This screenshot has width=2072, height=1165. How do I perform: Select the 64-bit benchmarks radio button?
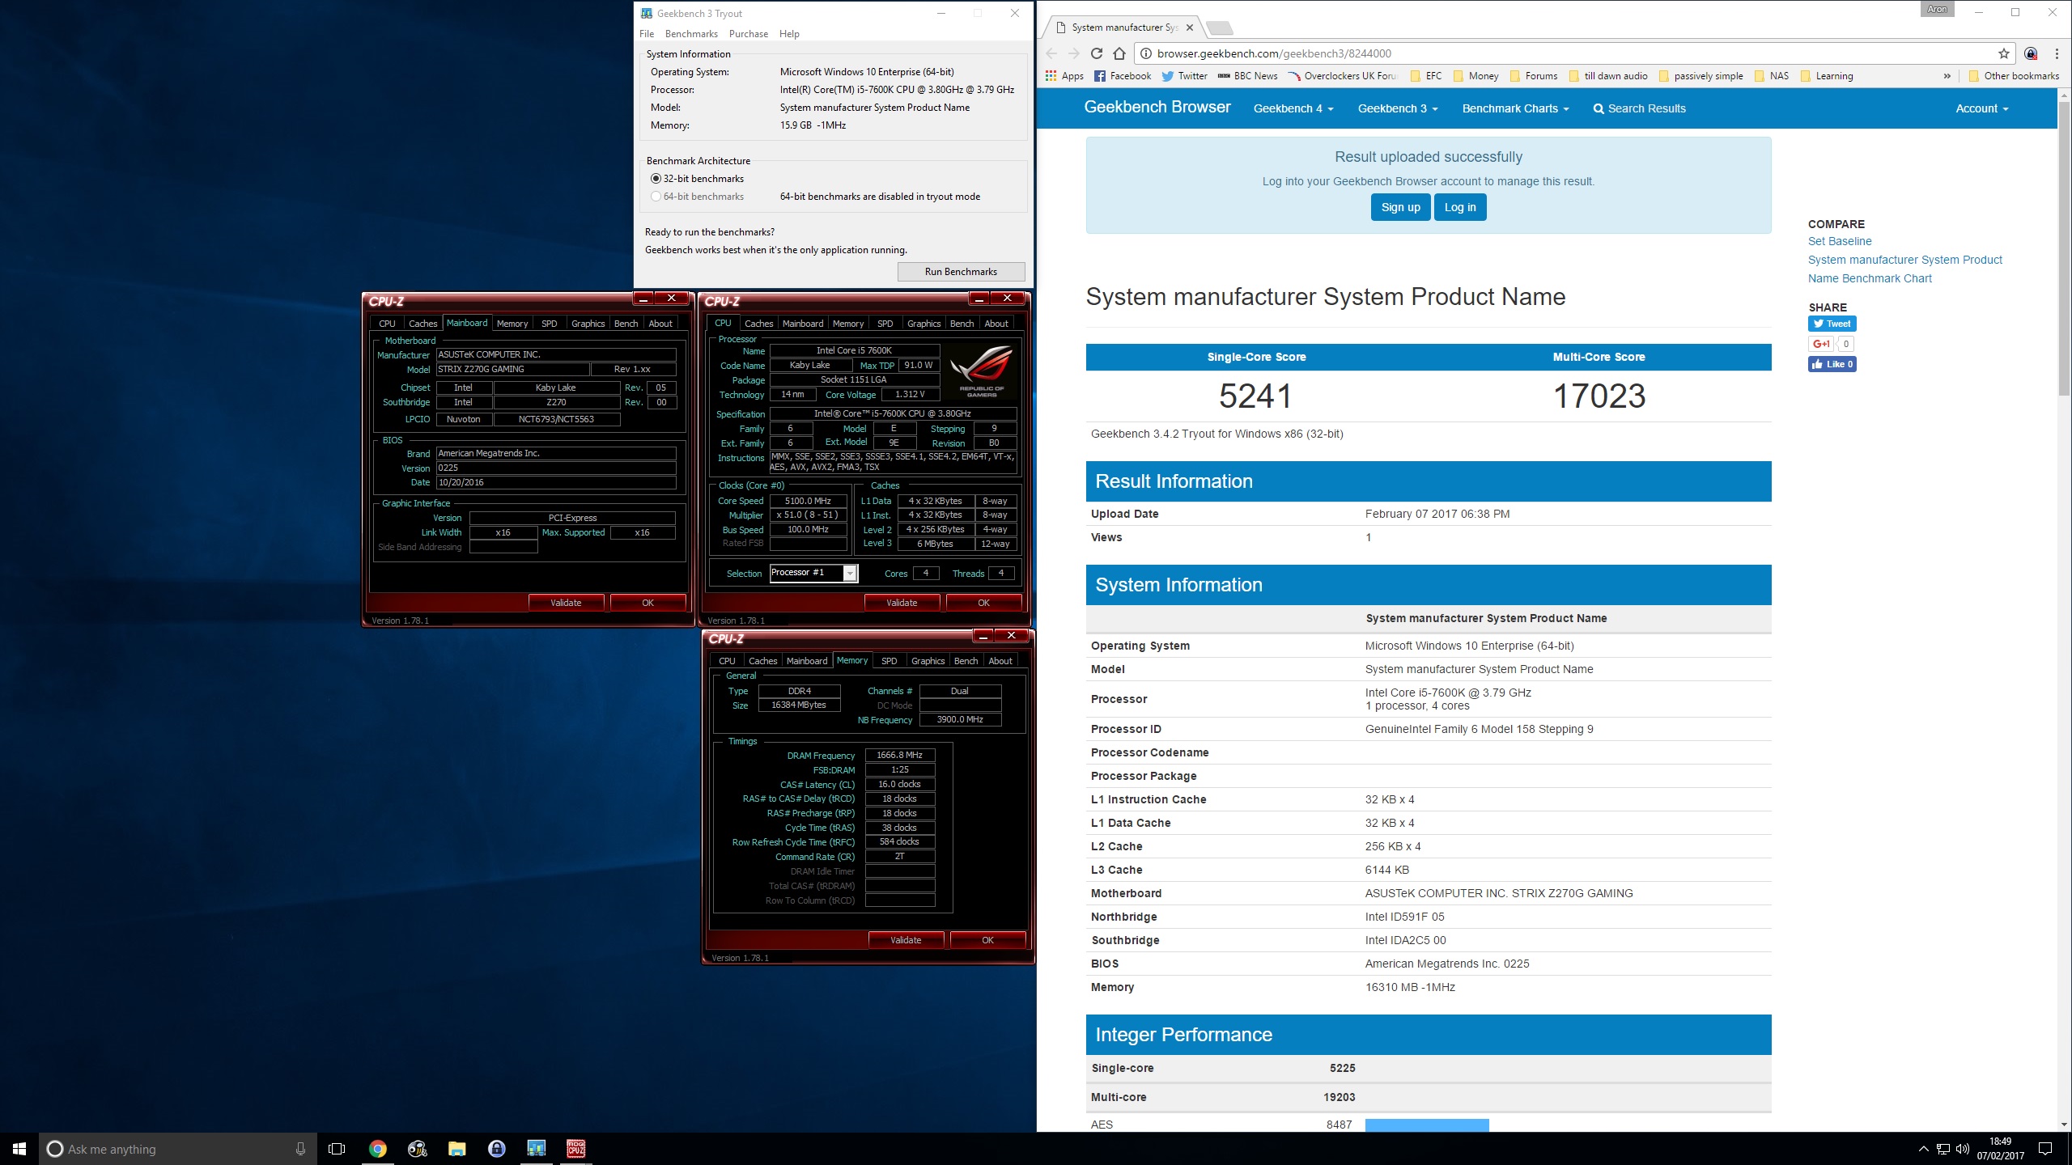(656, 197)
